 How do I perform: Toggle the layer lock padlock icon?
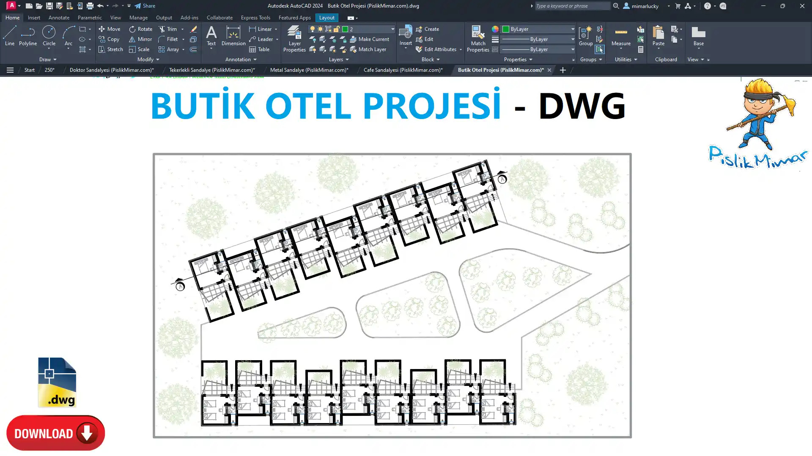click(x=337, y=29)
